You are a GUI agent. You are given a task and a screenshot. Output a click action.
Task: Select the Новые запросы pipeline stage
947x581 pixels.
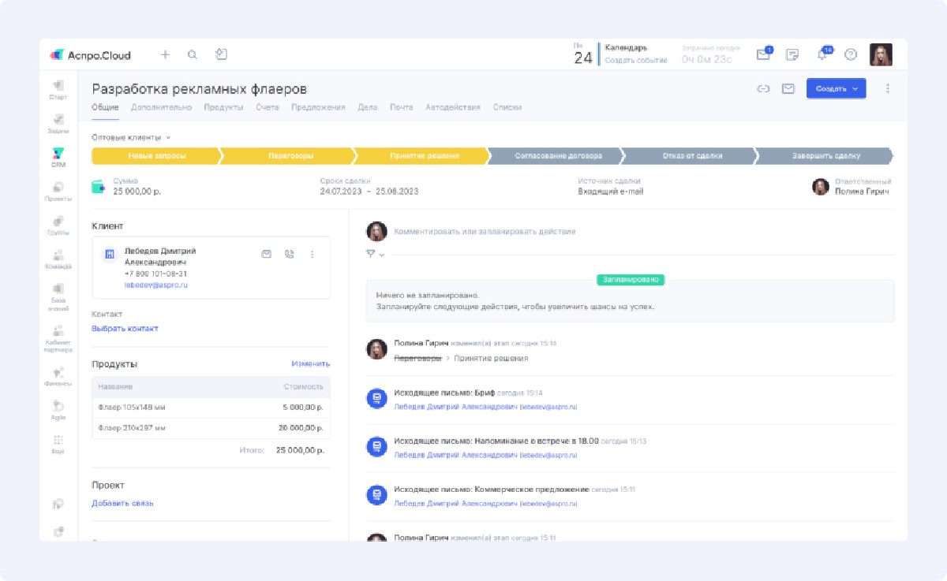156,156
